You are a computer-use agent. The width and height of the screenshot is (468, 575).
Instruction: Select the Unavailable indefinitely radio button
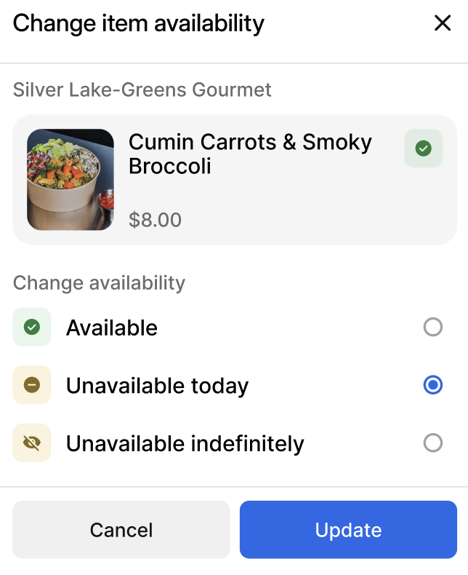click(433, 443)
